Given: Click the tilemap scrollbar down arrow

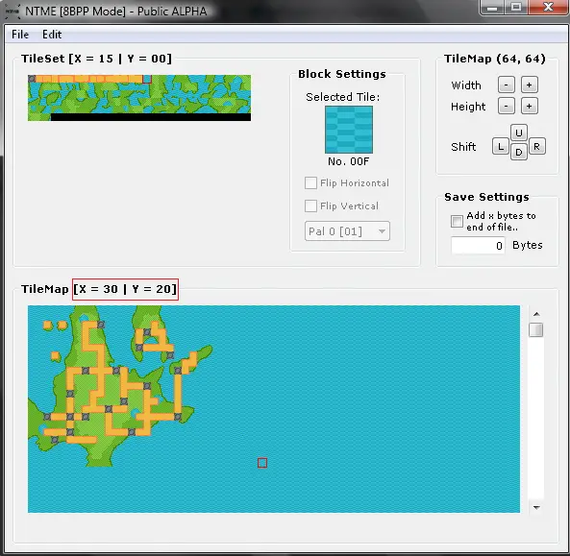Looking at the screenshot, I should (x=536, y=507).
